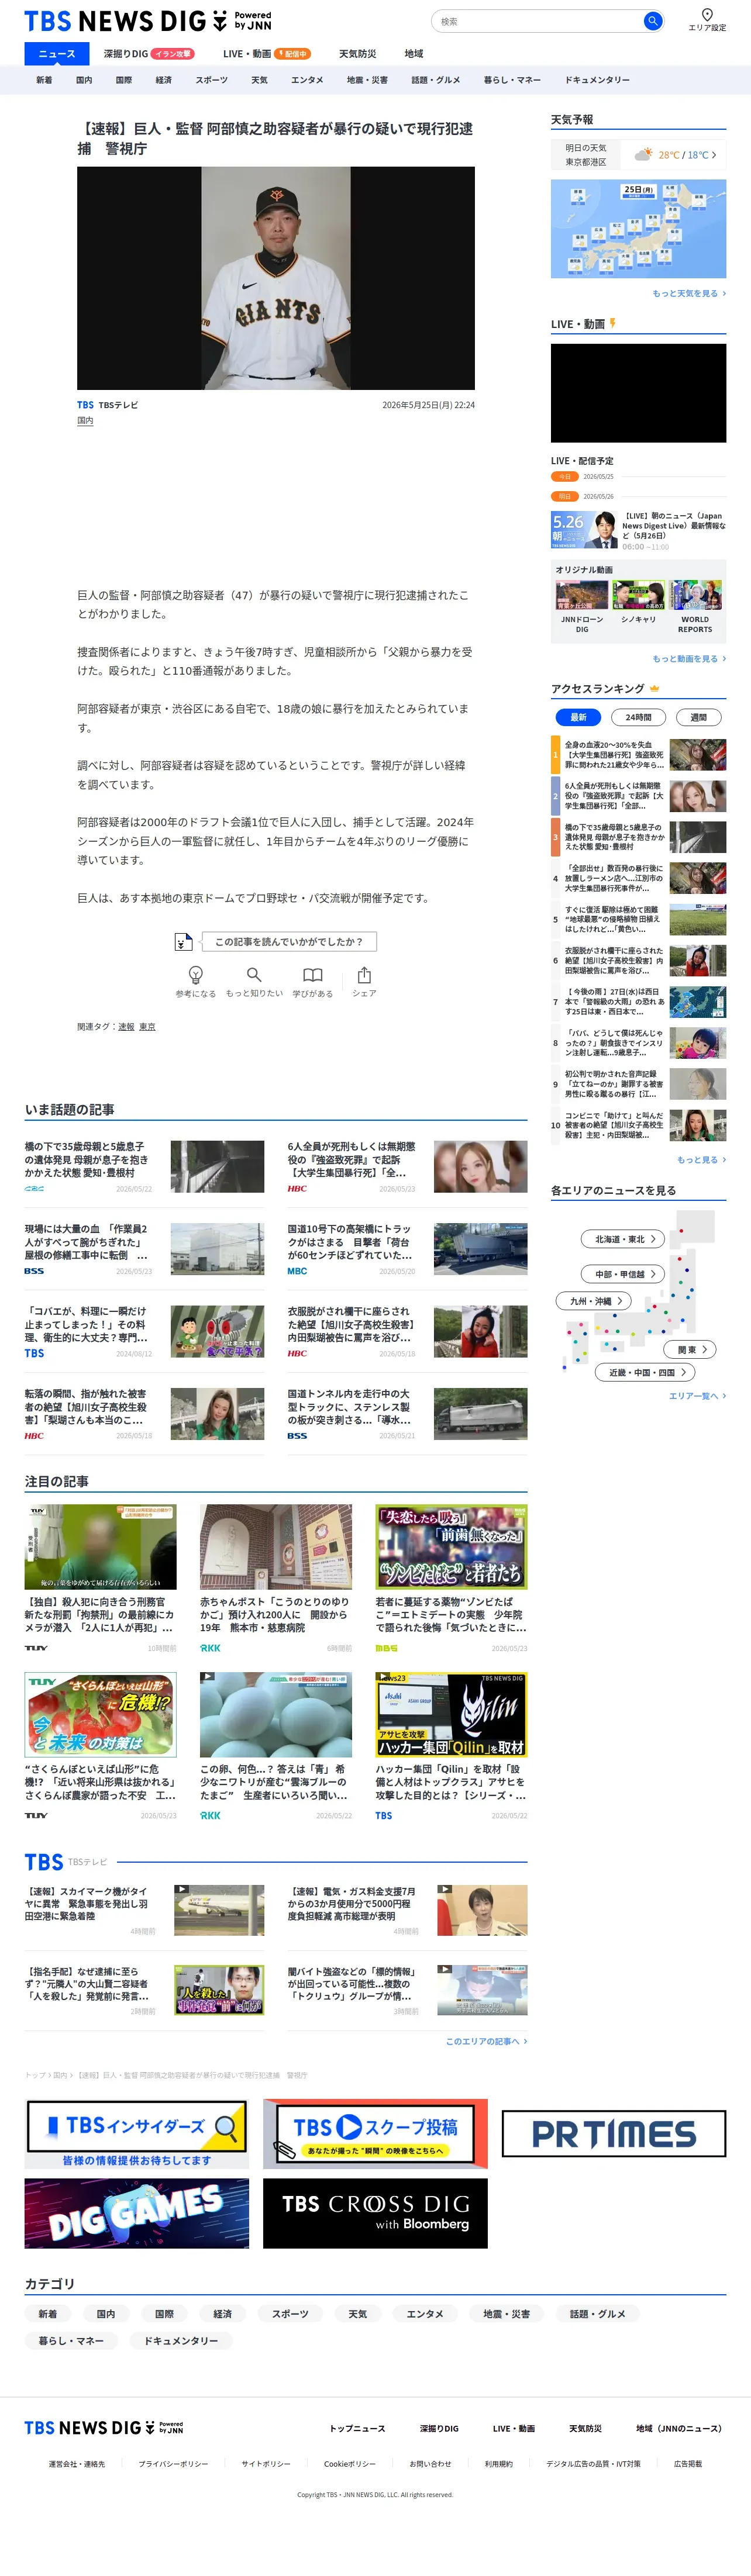Expand the 中部・甲信越 area button
The width and height of the screenshot is (751, 2576).
[624, 1274]
